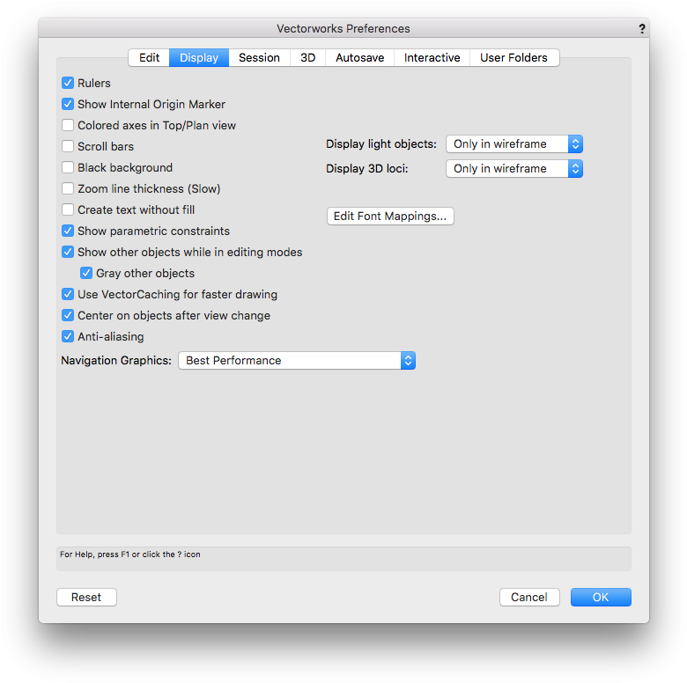Disable Use VectorCaching for faster drawing
The image size is (687, 683).
68,294
